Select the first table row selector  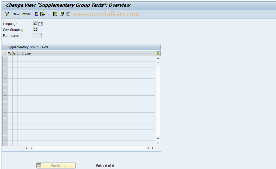pyautogui.click(x=5, y=59)
